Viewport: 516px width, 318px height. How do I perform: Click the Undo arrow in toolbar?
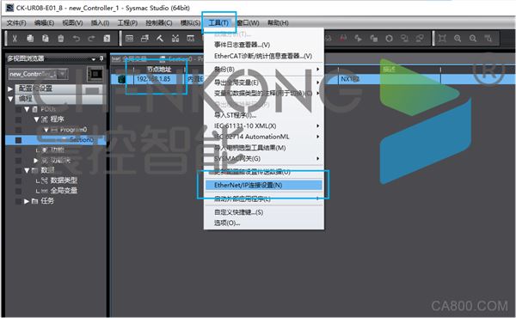tap(77, 39)
